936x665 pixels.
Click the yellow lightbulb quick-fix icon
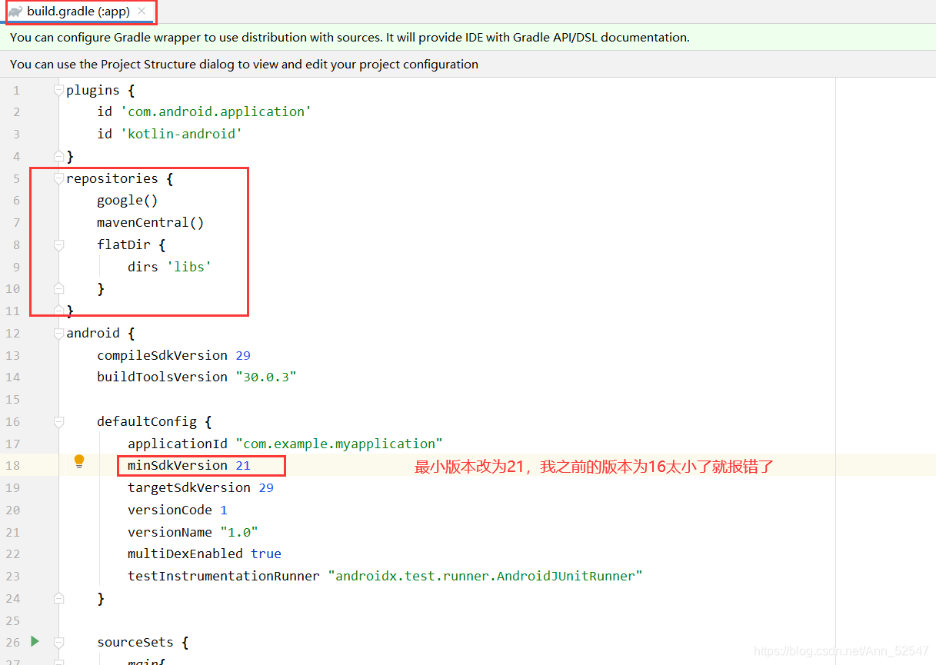coord(79,462)
